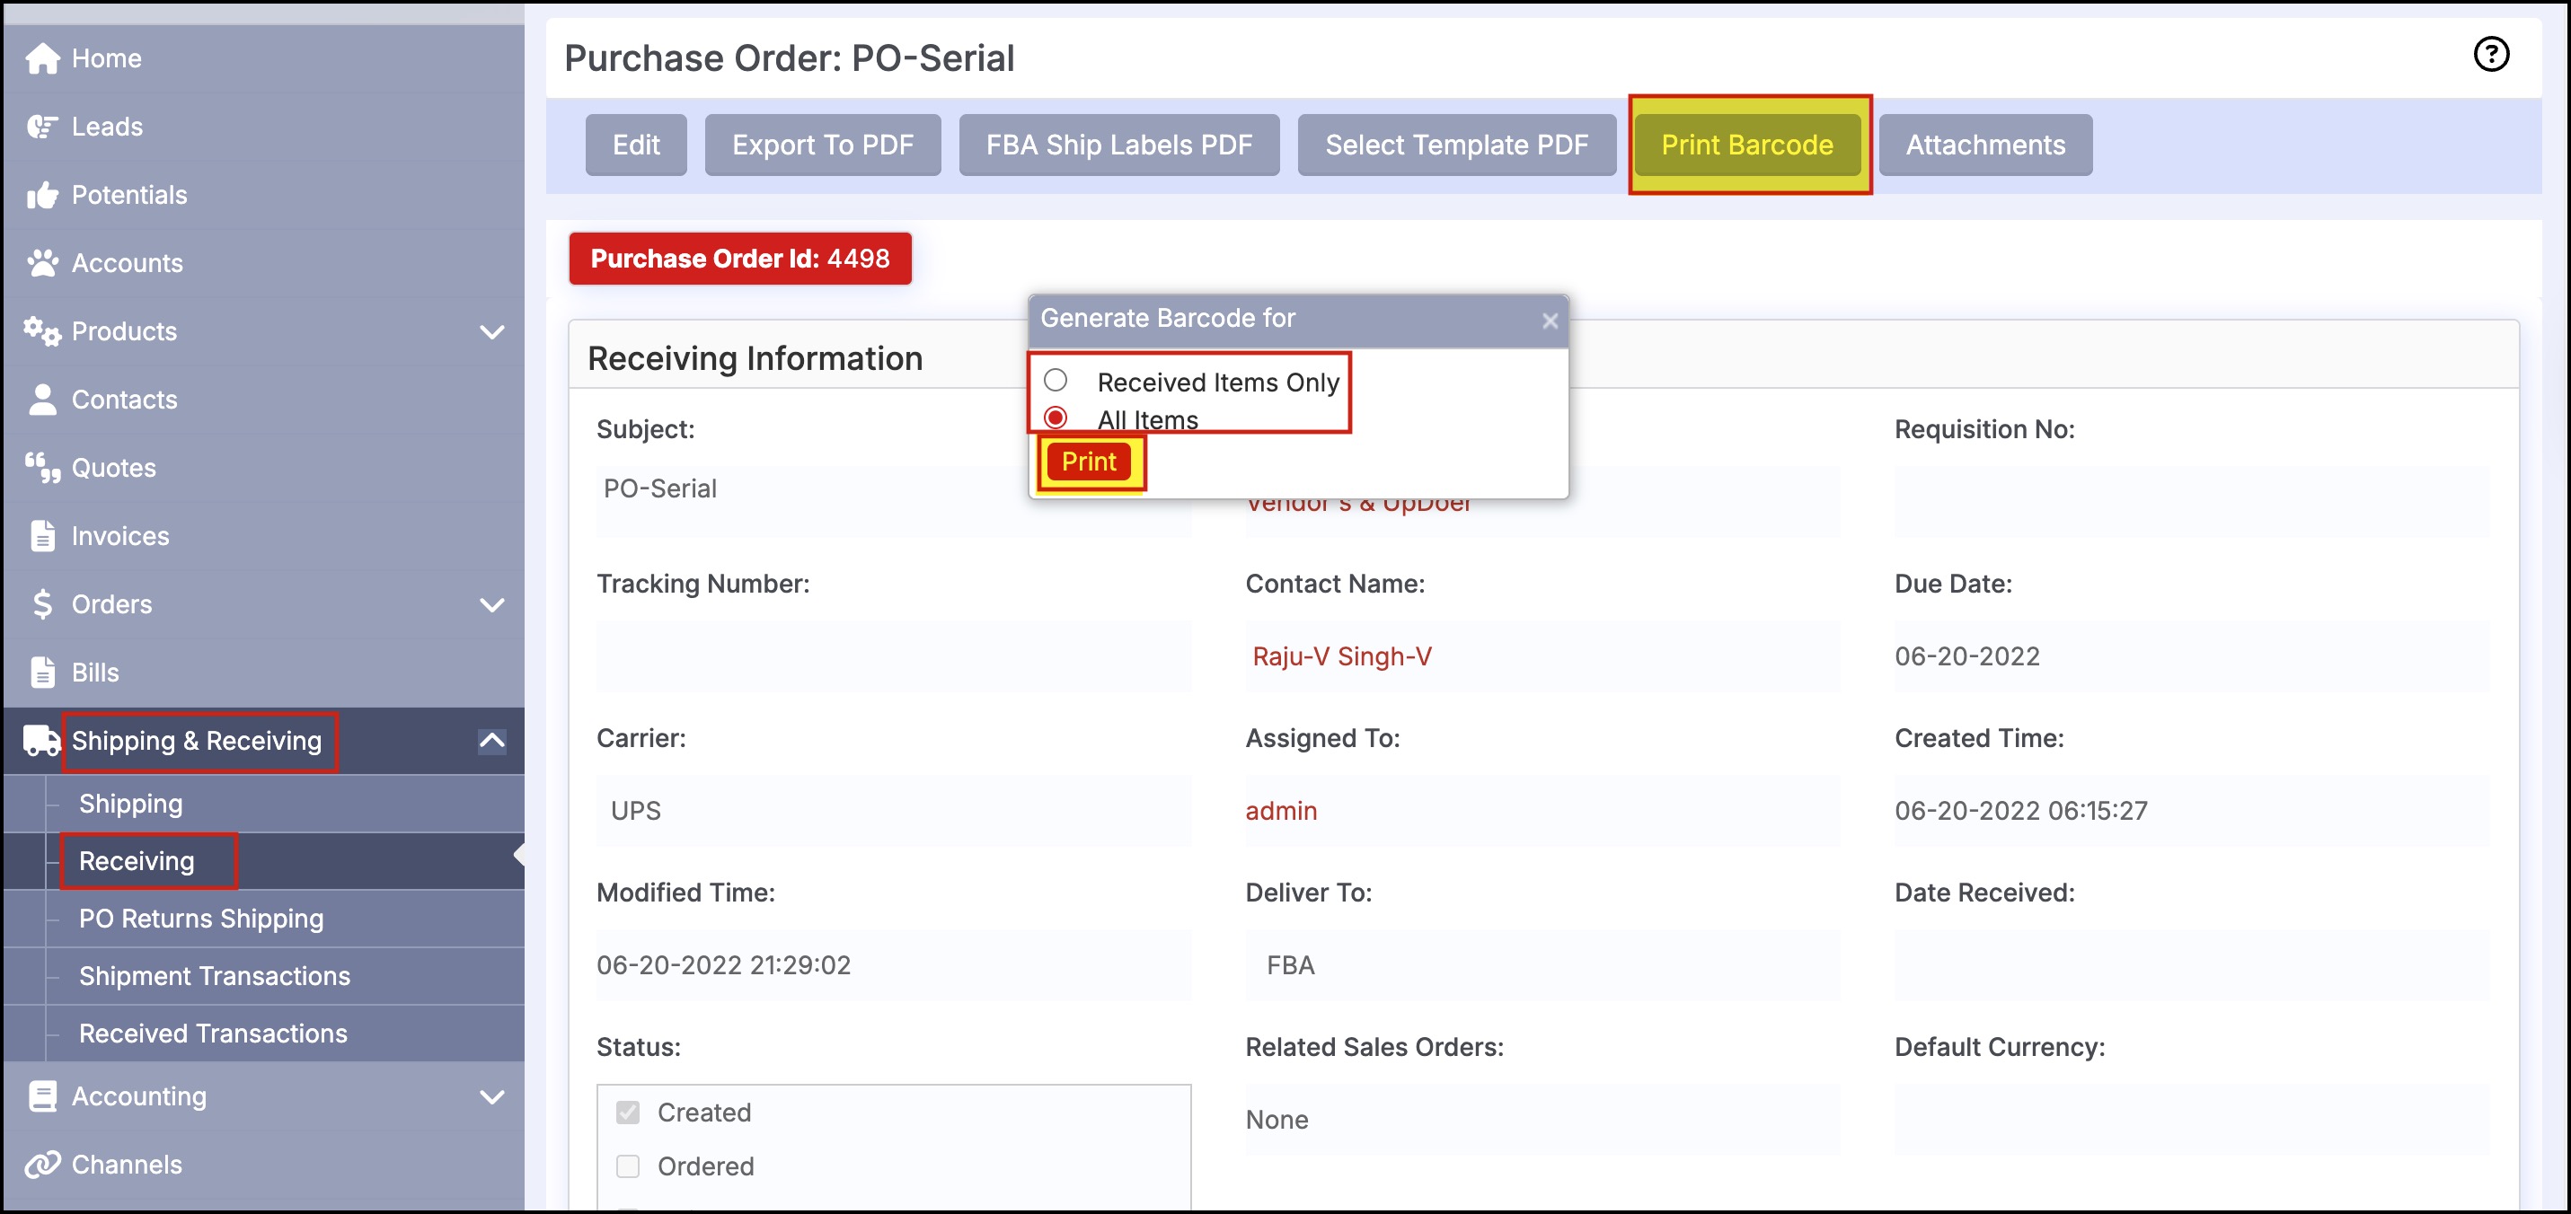The width and height of the screenshot is (2571, 1214).
Task: Click the Print button in barcode dialog
Action: click(x=1088, y=462)
